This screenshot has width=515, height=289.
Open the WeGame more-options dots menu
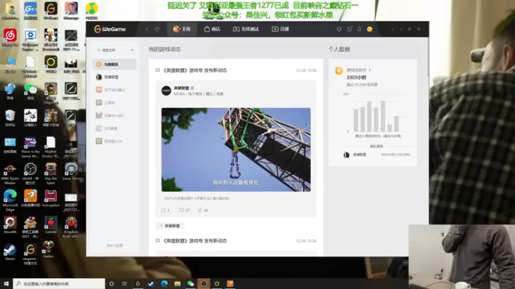coord(393,29)
